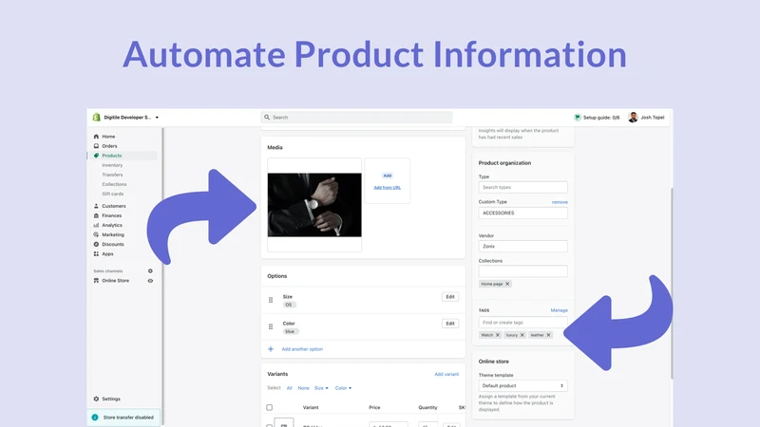This screenshot has width=760, height=427.
Task: Click the Products tag icon
Action: tap(96, 156)
